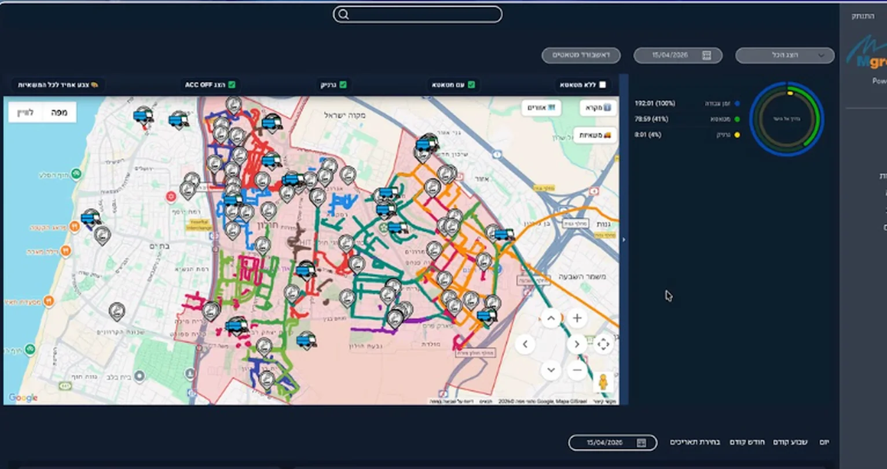Open the 'מקרא' legend button on map

pyautogui.click(x=598, y=108)
